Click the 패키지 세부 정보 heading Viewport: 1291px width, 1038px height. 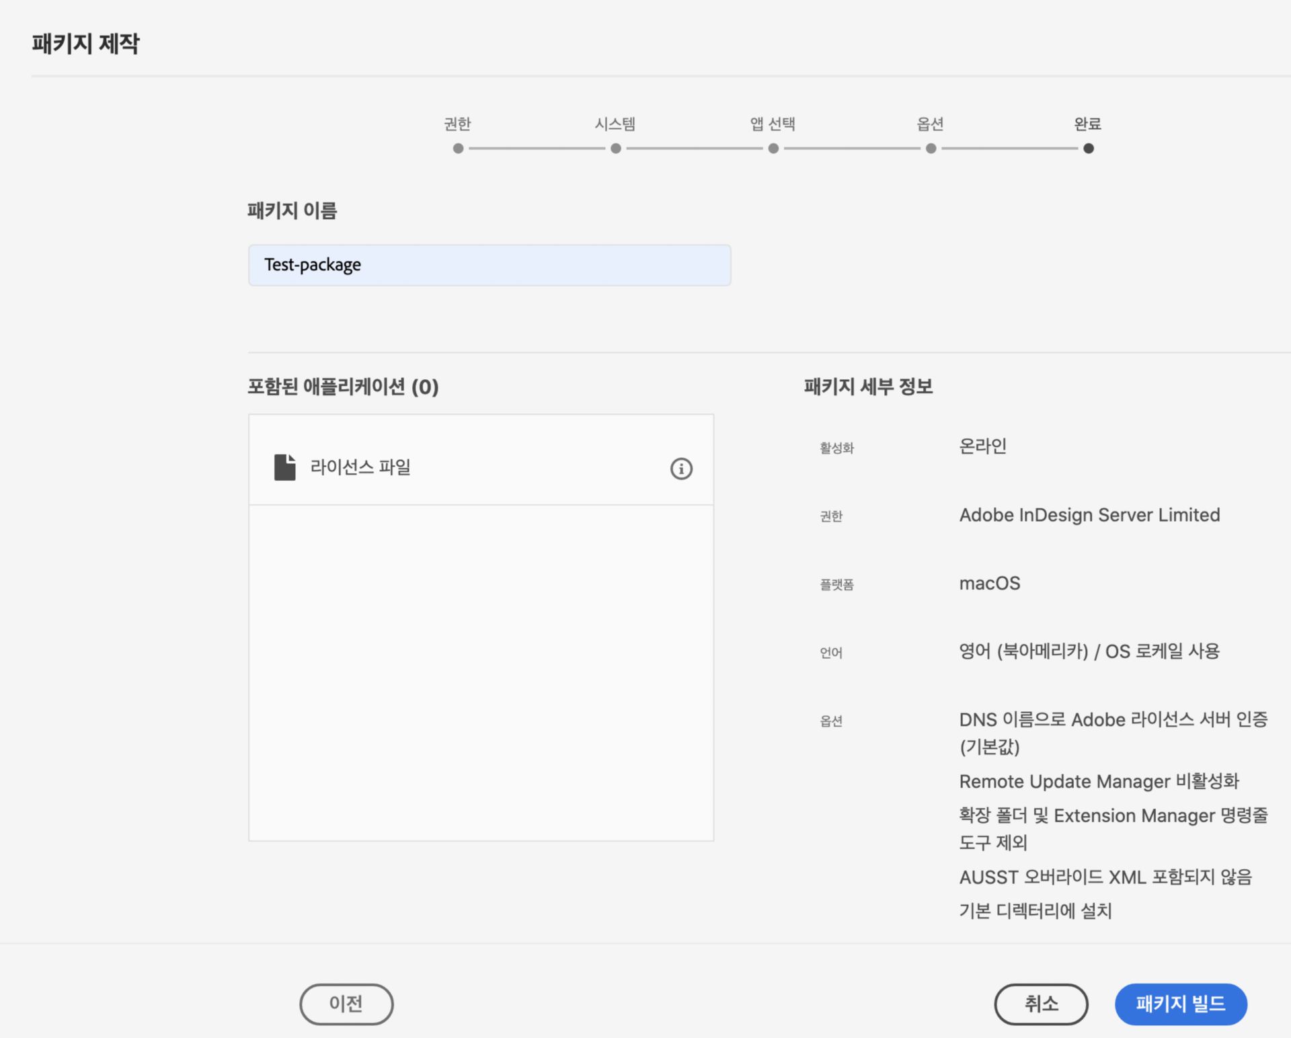869,387
